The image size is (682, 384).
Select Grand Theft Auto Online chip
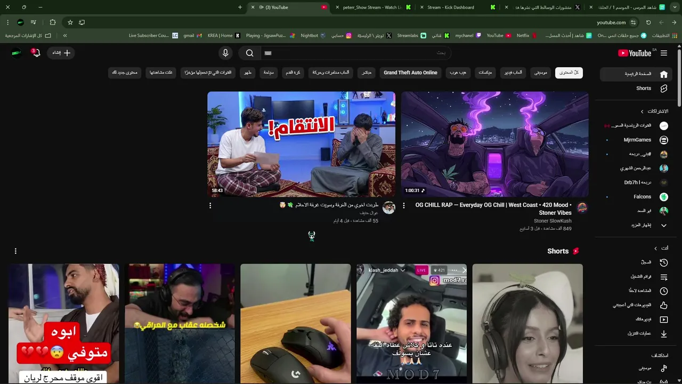[410, 73]
